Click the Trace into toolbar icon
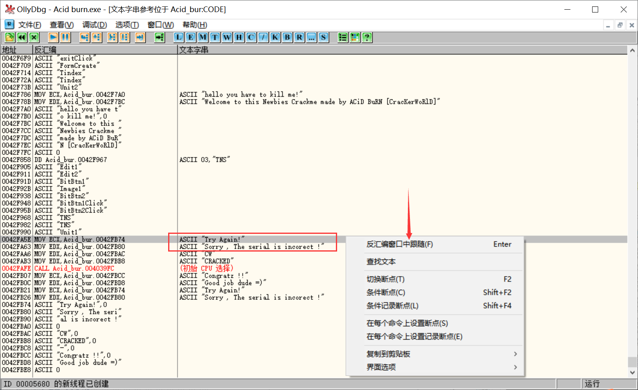Image resolution: width=638 pixels, height=390 pixels. [112, 37]
